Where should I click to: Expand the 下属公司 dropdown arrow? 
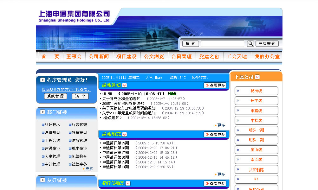257,77
